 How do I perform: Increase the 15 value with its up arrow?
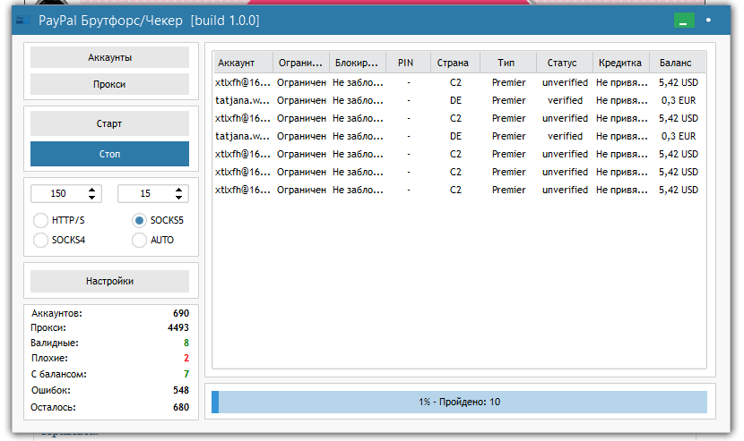(x=179, y=190)
